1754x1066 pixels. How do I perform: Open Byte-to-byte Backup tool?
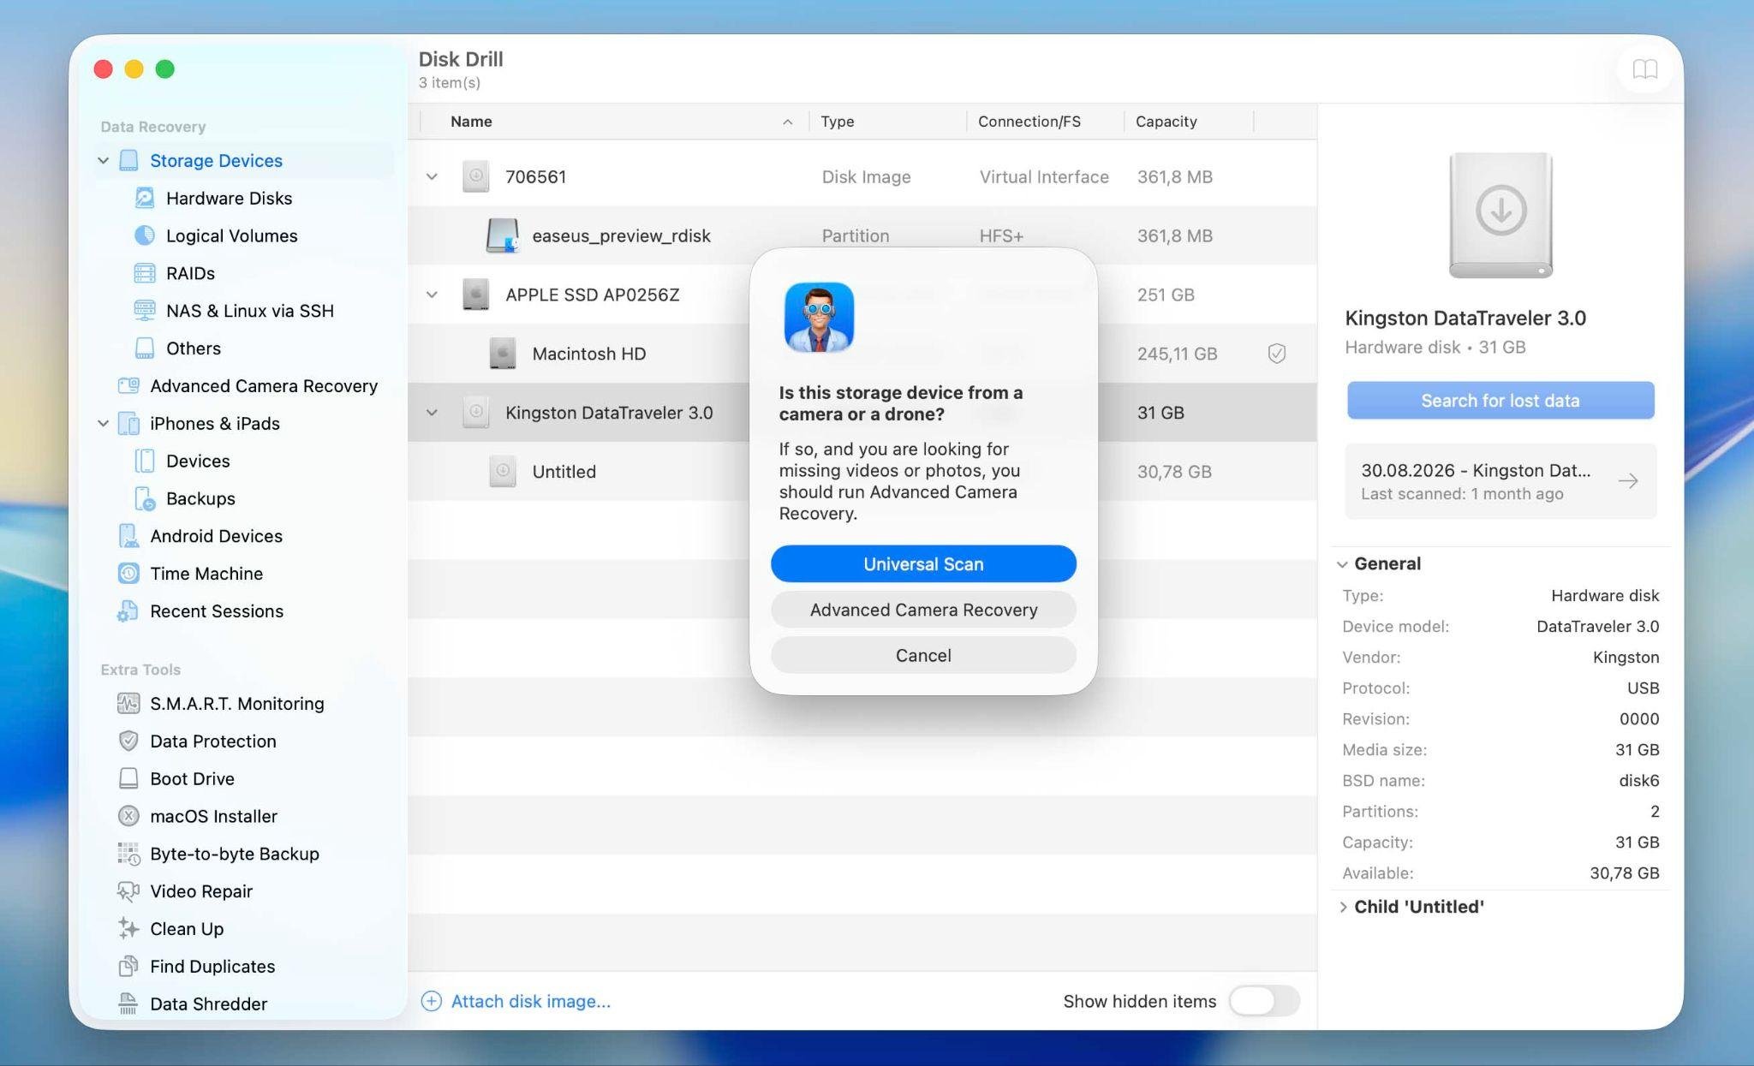tap(234, 855)
